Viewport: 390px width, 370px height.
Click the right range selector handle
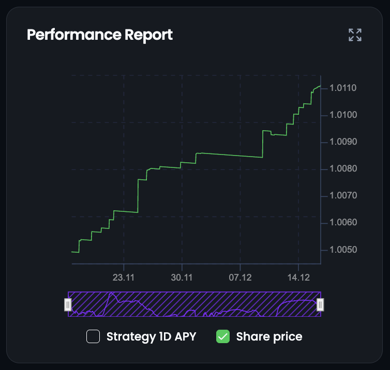pos(320,305)
